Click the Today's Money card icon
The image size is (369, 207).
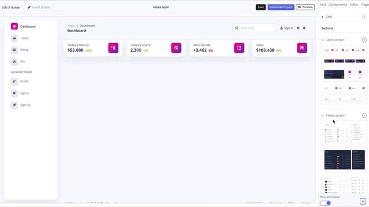coord(113,48)
